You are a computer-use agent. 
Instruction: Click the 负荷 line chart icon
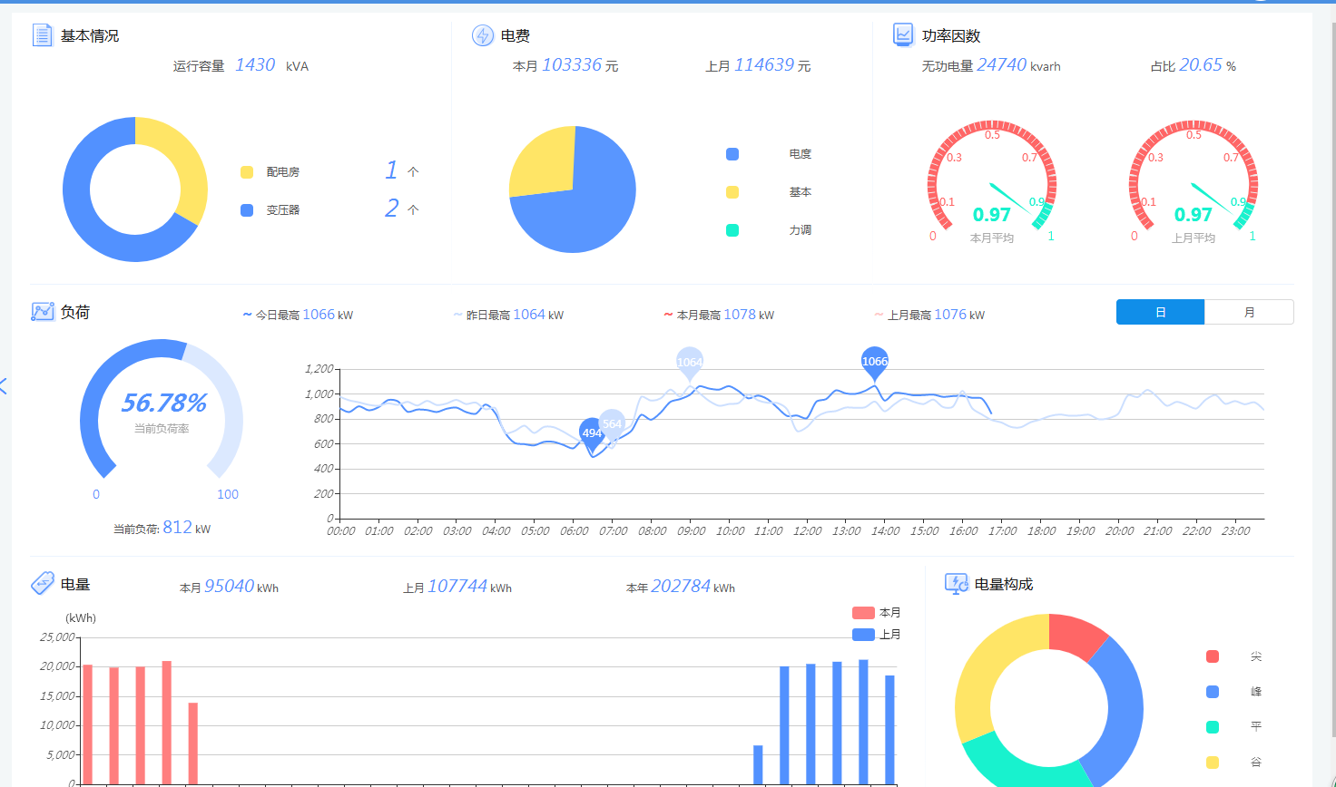43,312
